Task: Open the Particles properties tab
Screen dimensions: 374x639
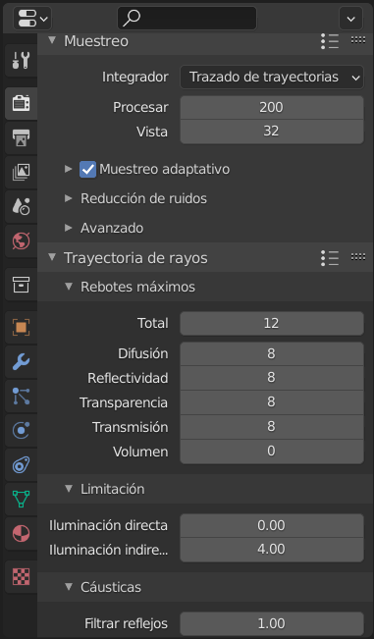Action: pyautogui.click(x=21, y=396)
